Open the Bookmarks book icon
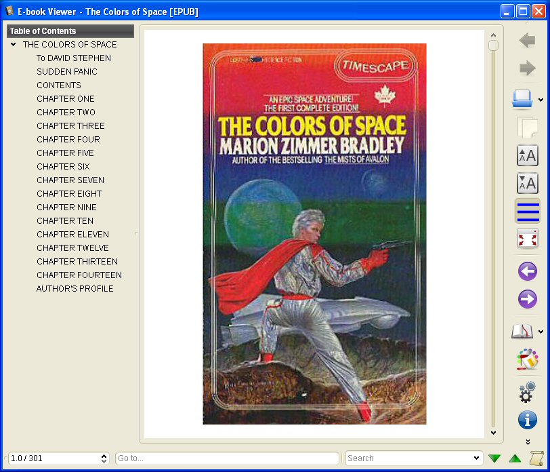The width and height of the screenshot is (550, 472). coord(522,332)
